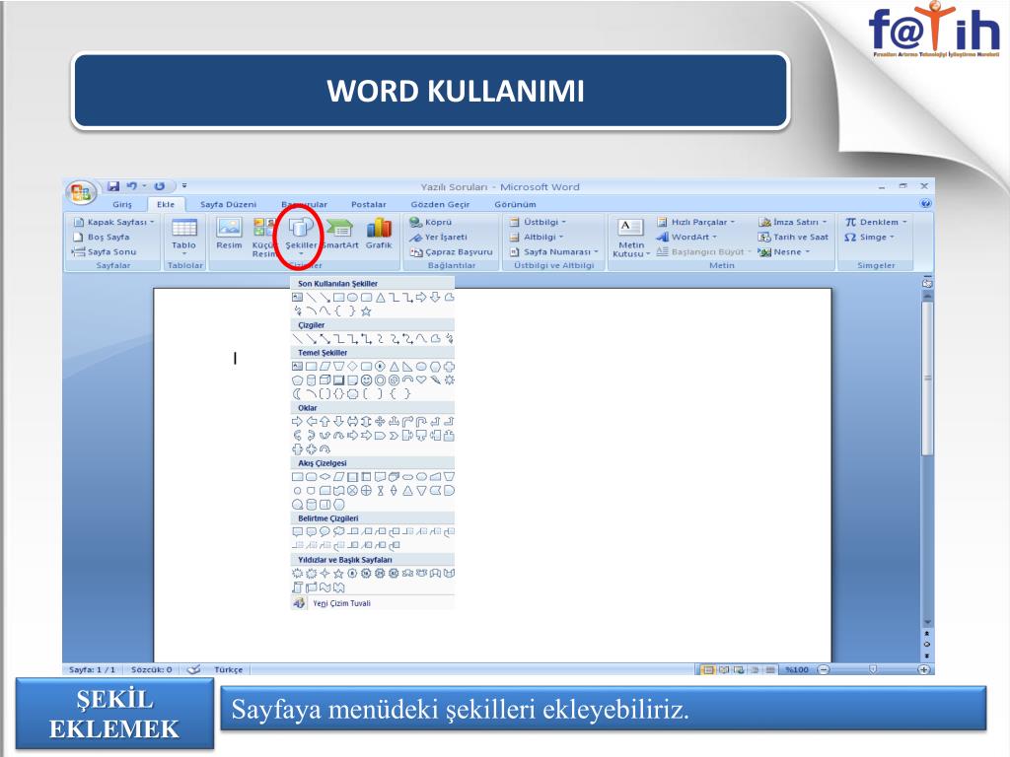Screen dimensions: 1010x757
Task: Insert a Çapraz Başvuru cross-reference
Action: point(451,251)
